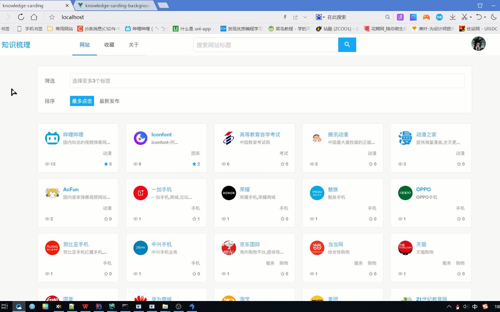Screen dimensions: 500x312
Task: Click the ZTE logo icon
Action: 141,248
